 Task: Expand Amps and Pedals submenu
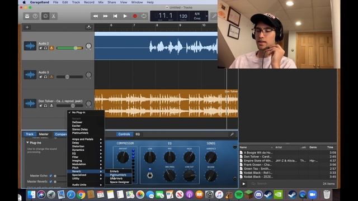[x=86, y=139]
